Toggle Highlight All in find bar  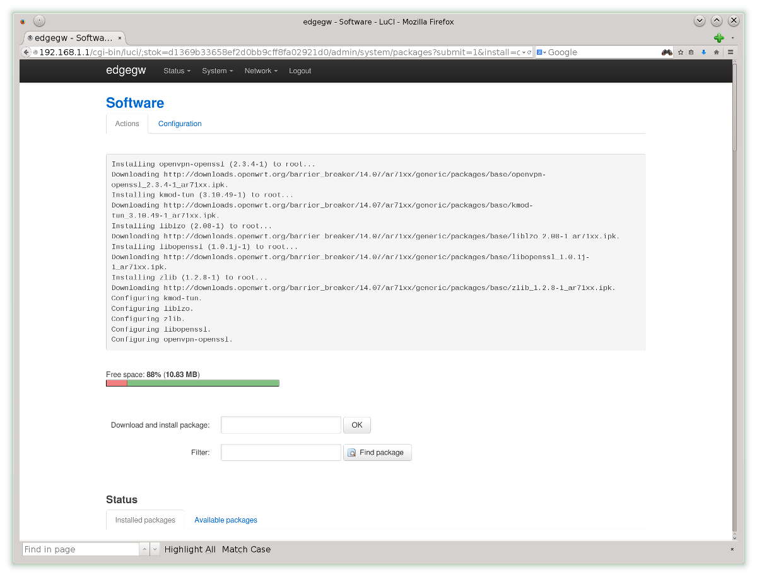coord(190,549)
